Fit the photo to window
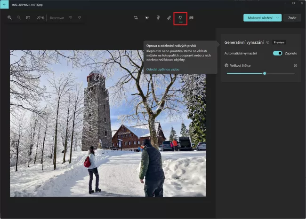306x219 pixels. tap(28, 18)
